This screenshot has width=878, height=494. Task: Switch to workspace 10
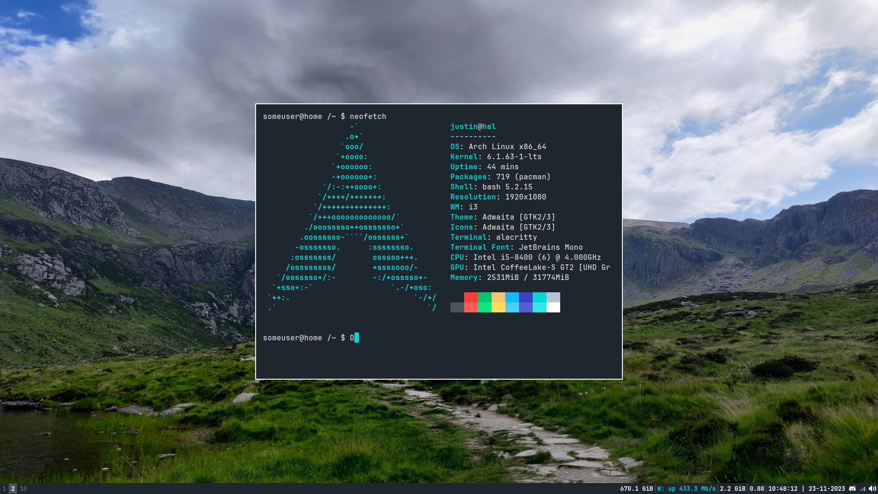point(23,489)
